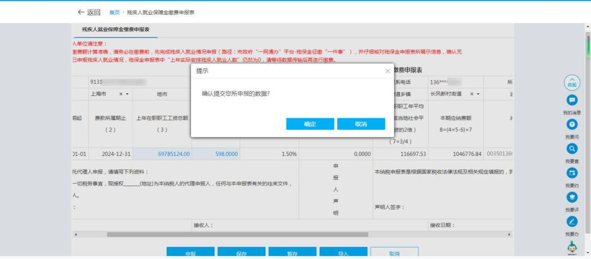
Task: Clear the 上海市 selection with x
Action: point(121,94)
